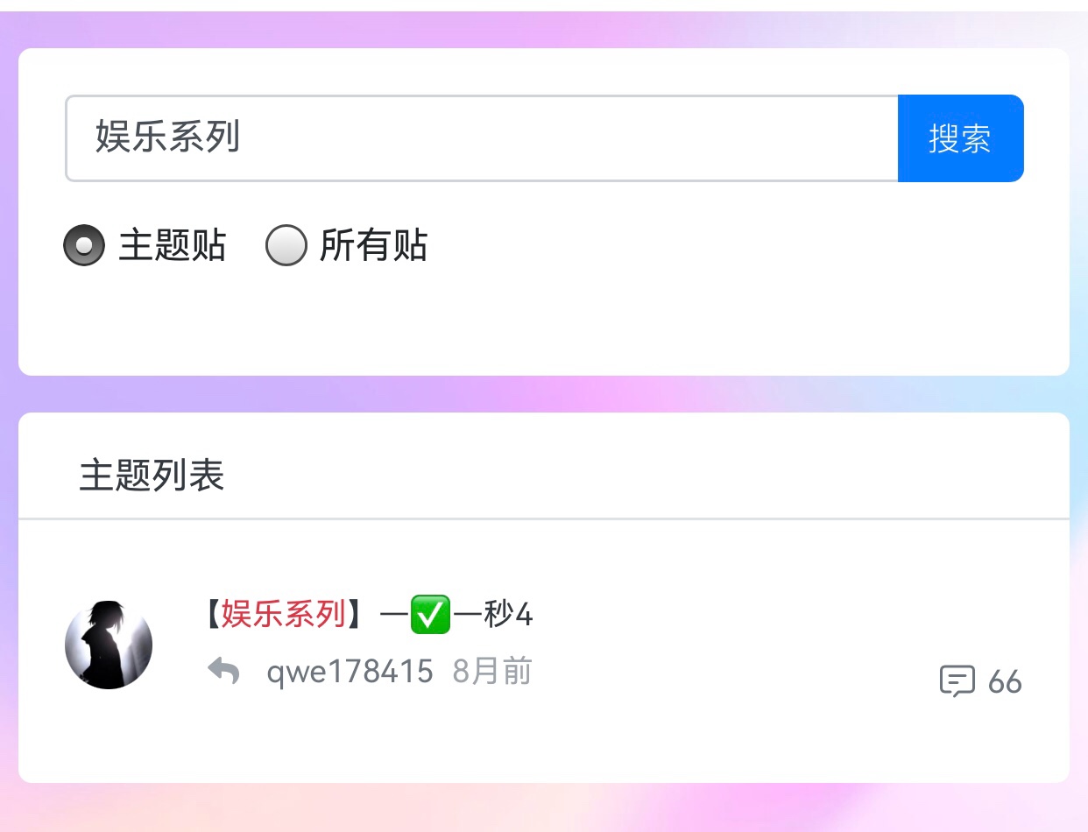Select the 主题贴 radio button
Image resolution: width=1088 pixels, height=832 pixels.
point(84,245)
